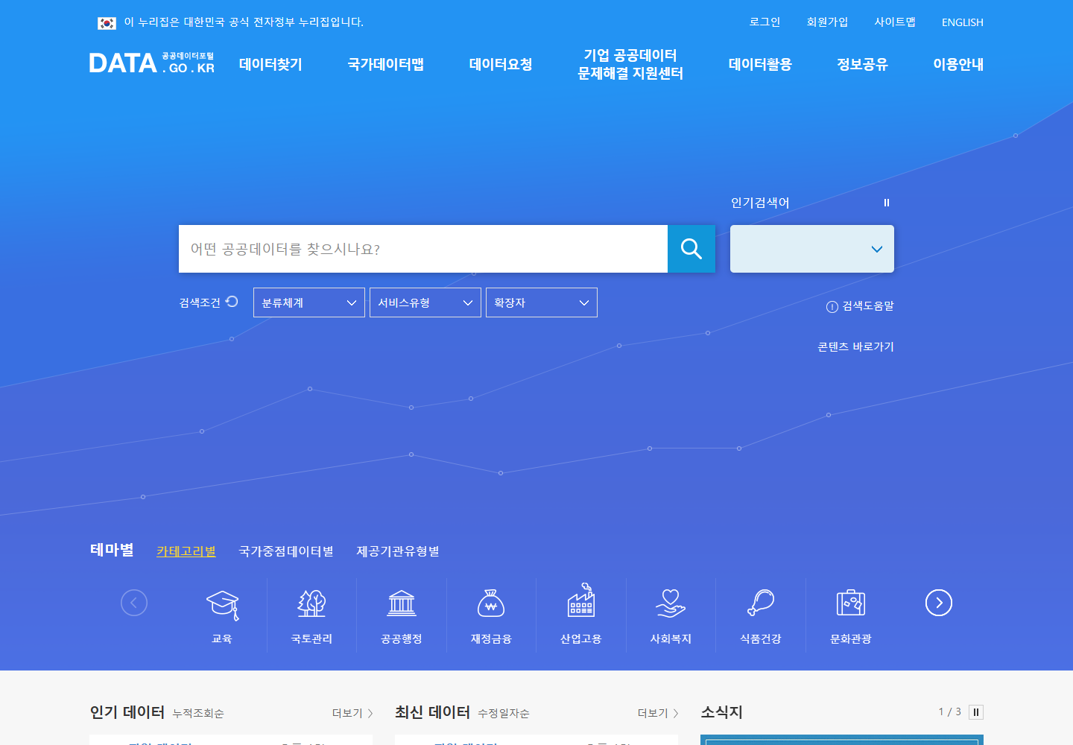This screenshot has width=1073, height=745.
Task: Click the 회원가입 link
Action: coord(827,22)
